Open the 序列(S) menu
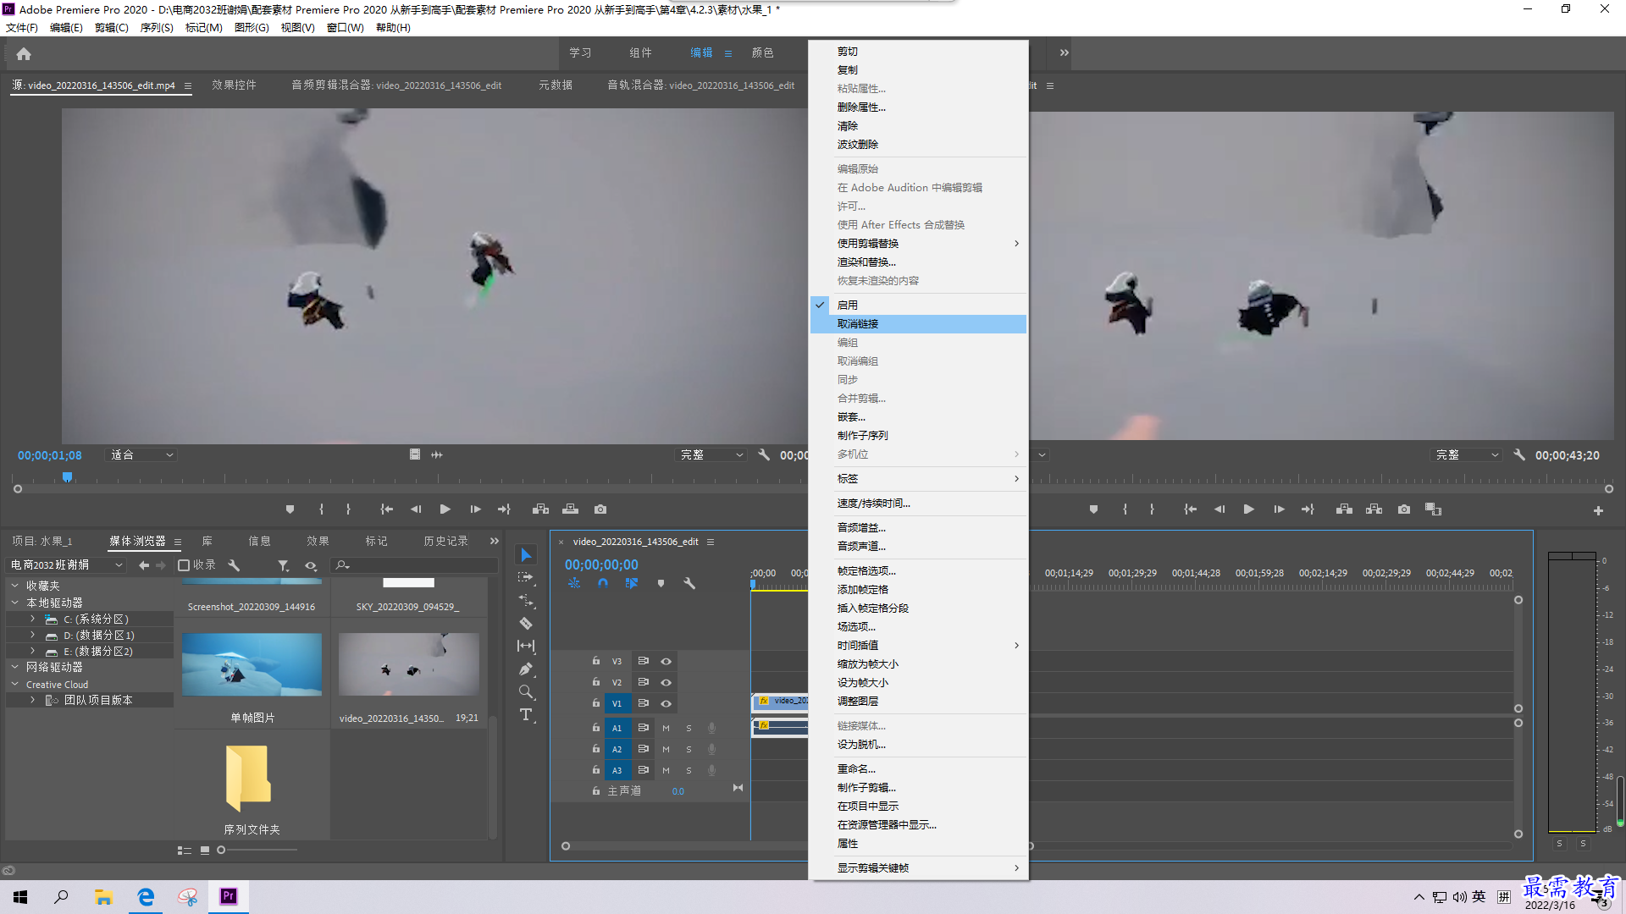 tap(157, 28)
